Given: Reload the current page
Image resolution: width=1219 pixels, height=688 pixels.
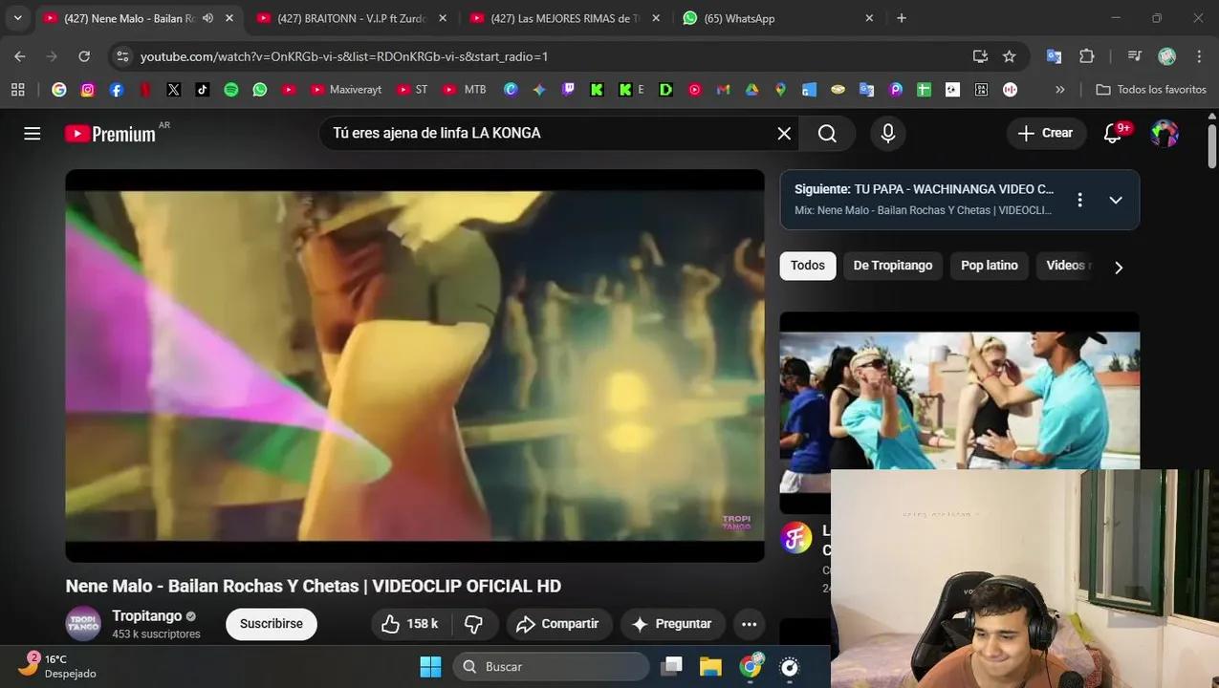Looking at the screenshot, I should point(84,56).
